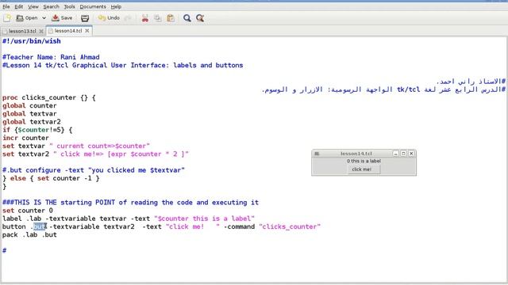Click the 'incr counter' line
The image size is (508, 285).
[x=25, y=138]
